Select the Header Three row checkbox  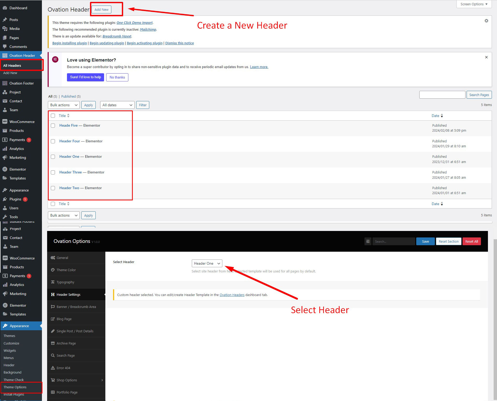point(53,172)
